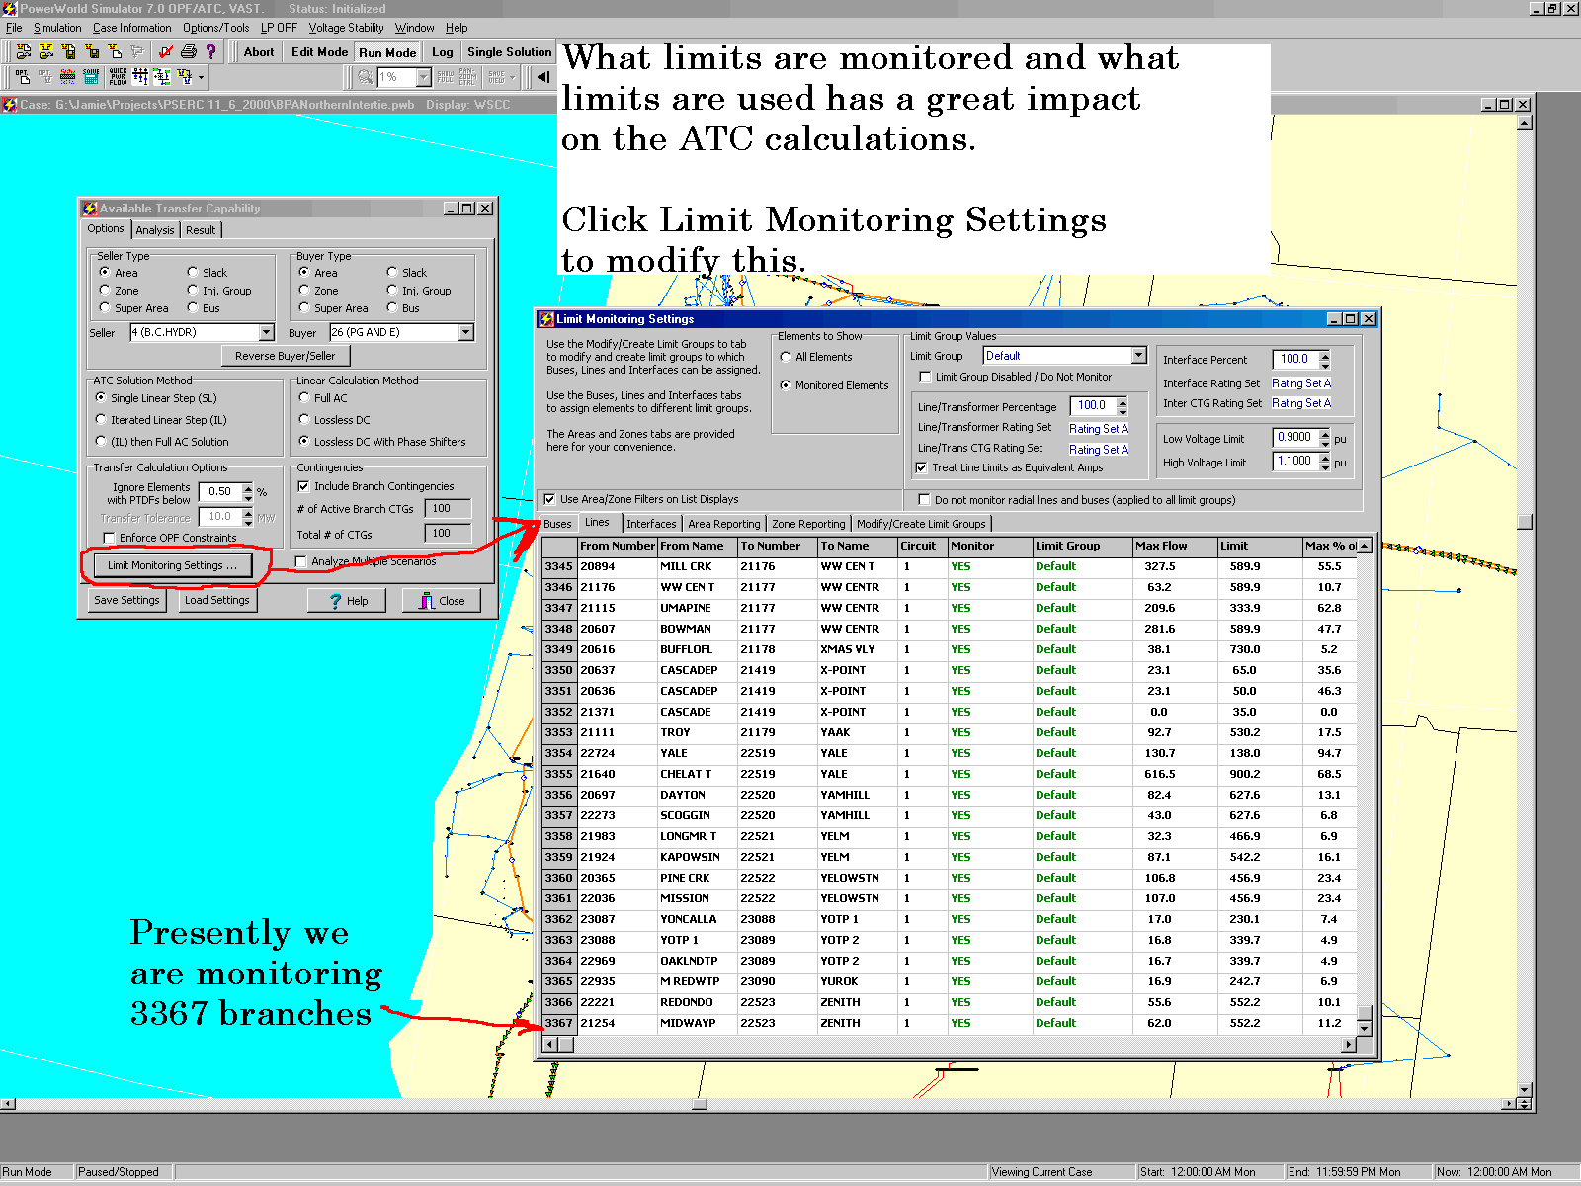
Task: Click the Max Flow column header
Action: [x=1175, y=546]
